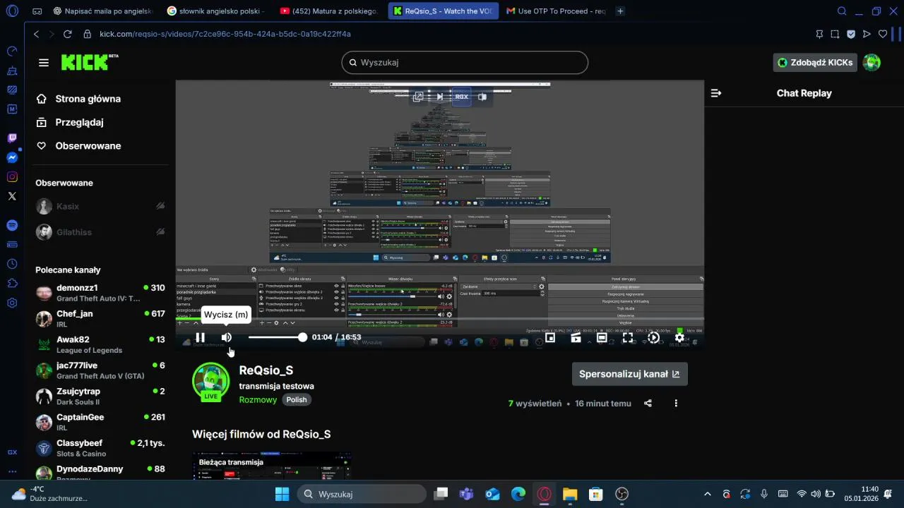Collapse the Kick sidebar hamburger menu
Image resolution: width=904 pixels, height=508 pixels.
click(44, 63)
